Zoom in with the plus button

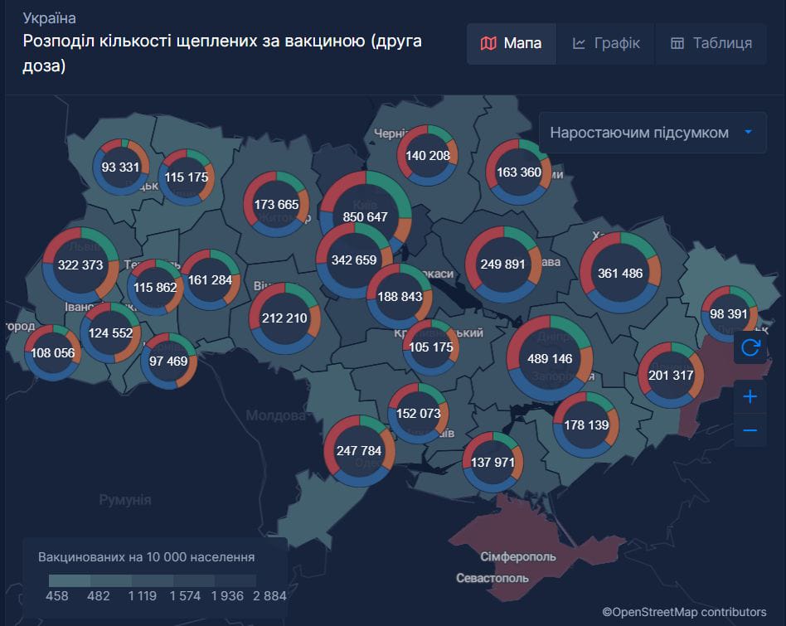(750, 396)
